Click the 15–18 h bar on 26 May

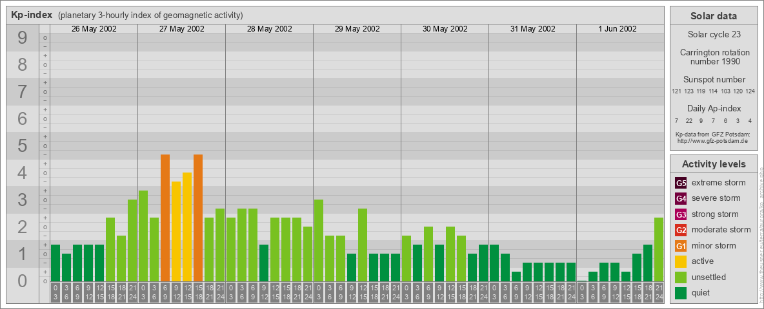pos(110,249)
